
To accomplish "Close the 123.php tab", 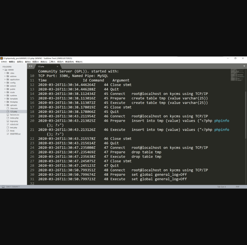I will coord(57,67).
